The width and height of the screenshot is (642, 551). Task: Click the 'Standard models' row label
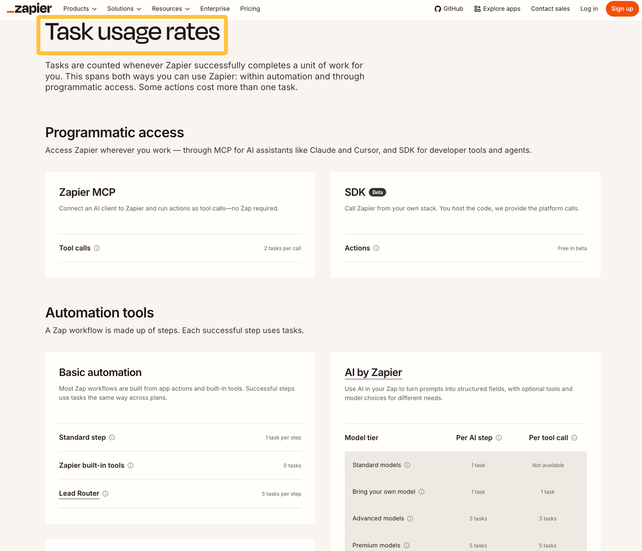pyautogui.click(x=377, y=465)
